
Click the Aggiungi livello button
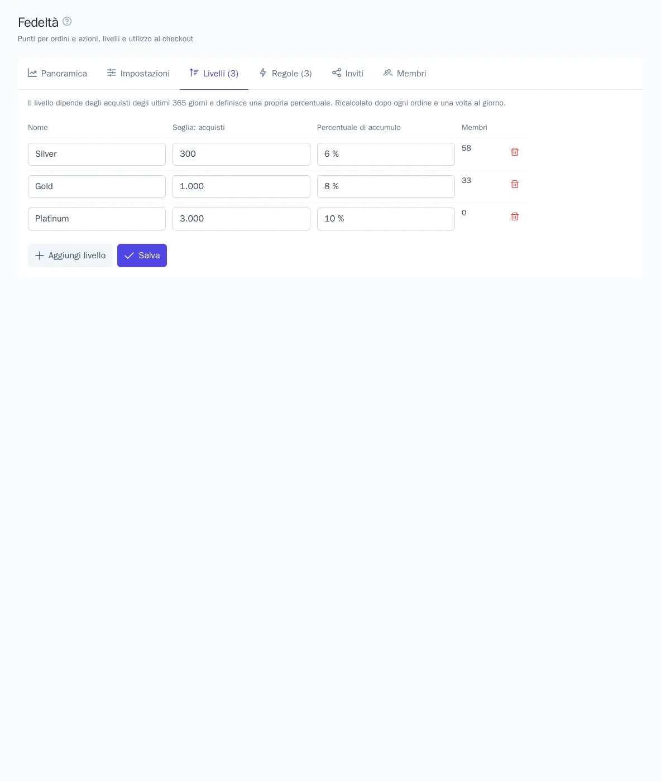coord(70,255)
